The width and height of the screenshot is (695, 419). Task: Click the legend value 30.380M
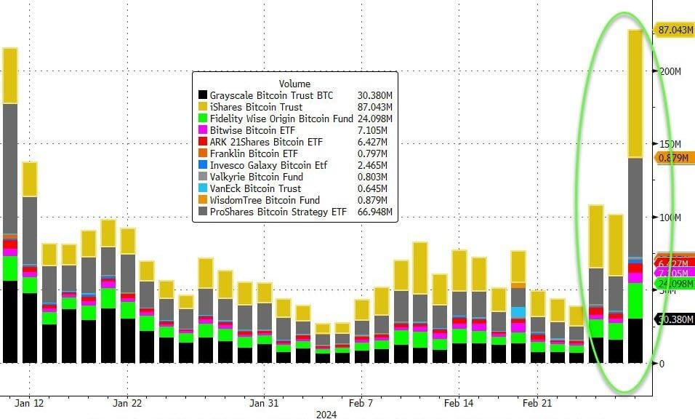pos(375,95)
